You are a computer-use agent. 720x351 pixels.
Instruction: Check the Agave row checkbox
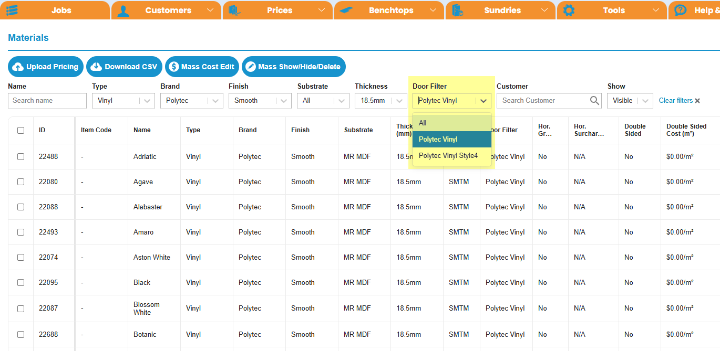(20, 182)
